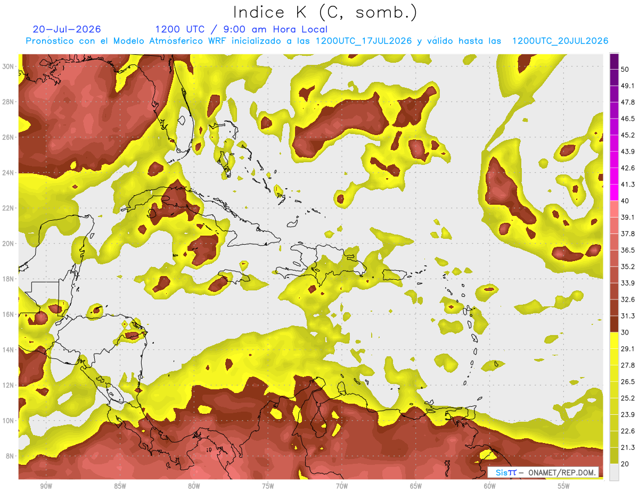
Task: Click the legend value 31.3
Action: point(627,316)
